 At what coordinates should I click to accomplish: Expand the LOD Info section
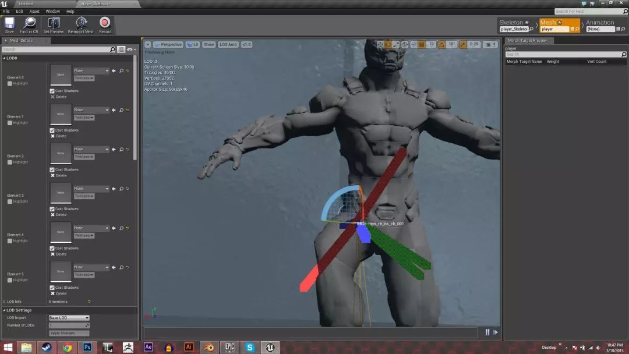point(5,302)
